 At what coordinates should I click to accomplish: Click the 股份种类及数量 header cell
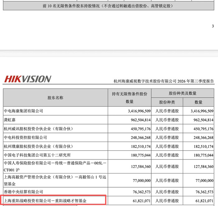coord(182,93)
